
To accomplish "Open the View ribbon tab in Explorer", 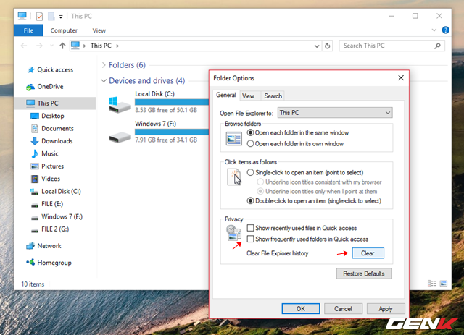I will point(99,30).
